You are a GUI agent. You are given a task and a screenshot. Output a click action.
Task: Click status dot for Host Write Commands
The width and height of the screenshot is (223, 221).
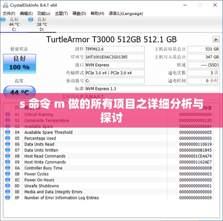pyautogui.click(x=8, y=162)
